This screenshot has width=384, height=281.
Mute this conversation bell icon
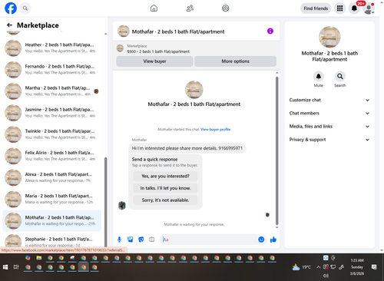tap(319, 76)
